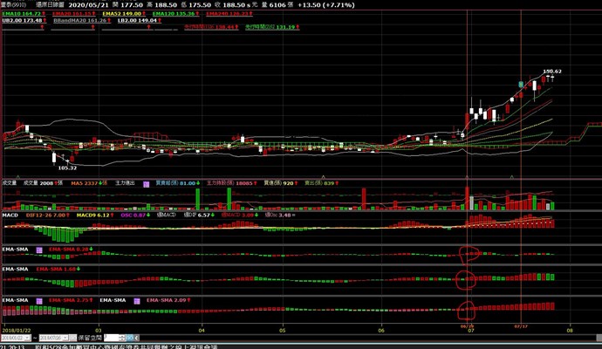
Task: Click purple settings icon in first EMA-SMA panel
Action: coord(39,248)
